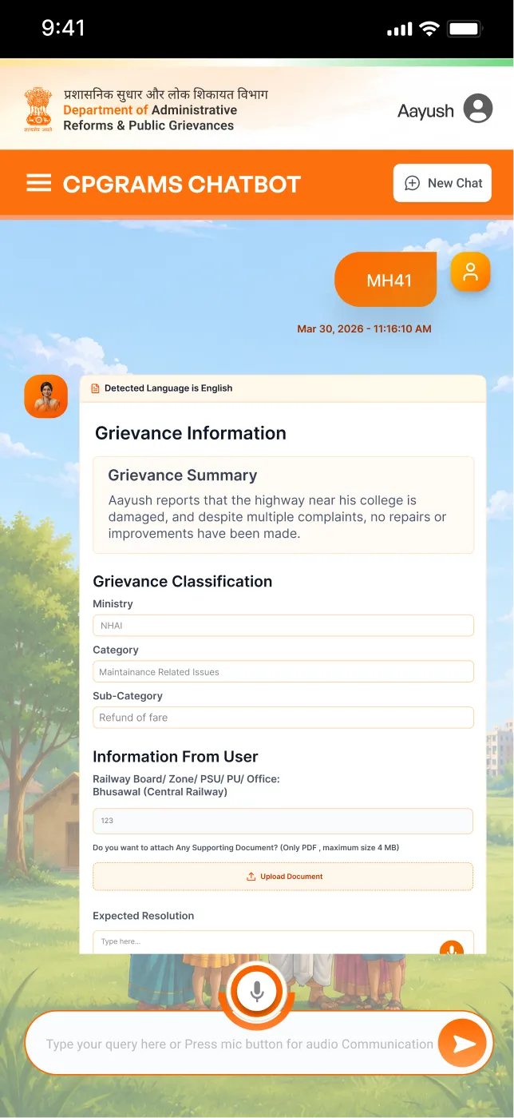Click the Category field Maintainance Related Issues

coord(283,672)
